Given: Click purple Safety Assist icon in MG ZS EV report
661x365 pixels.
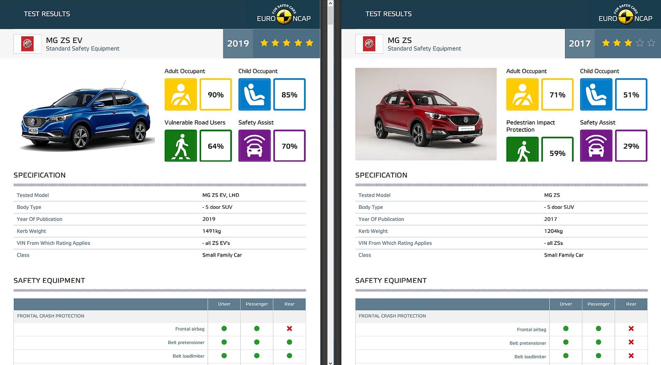Looking at the screenshot, I should pos(254,146).
